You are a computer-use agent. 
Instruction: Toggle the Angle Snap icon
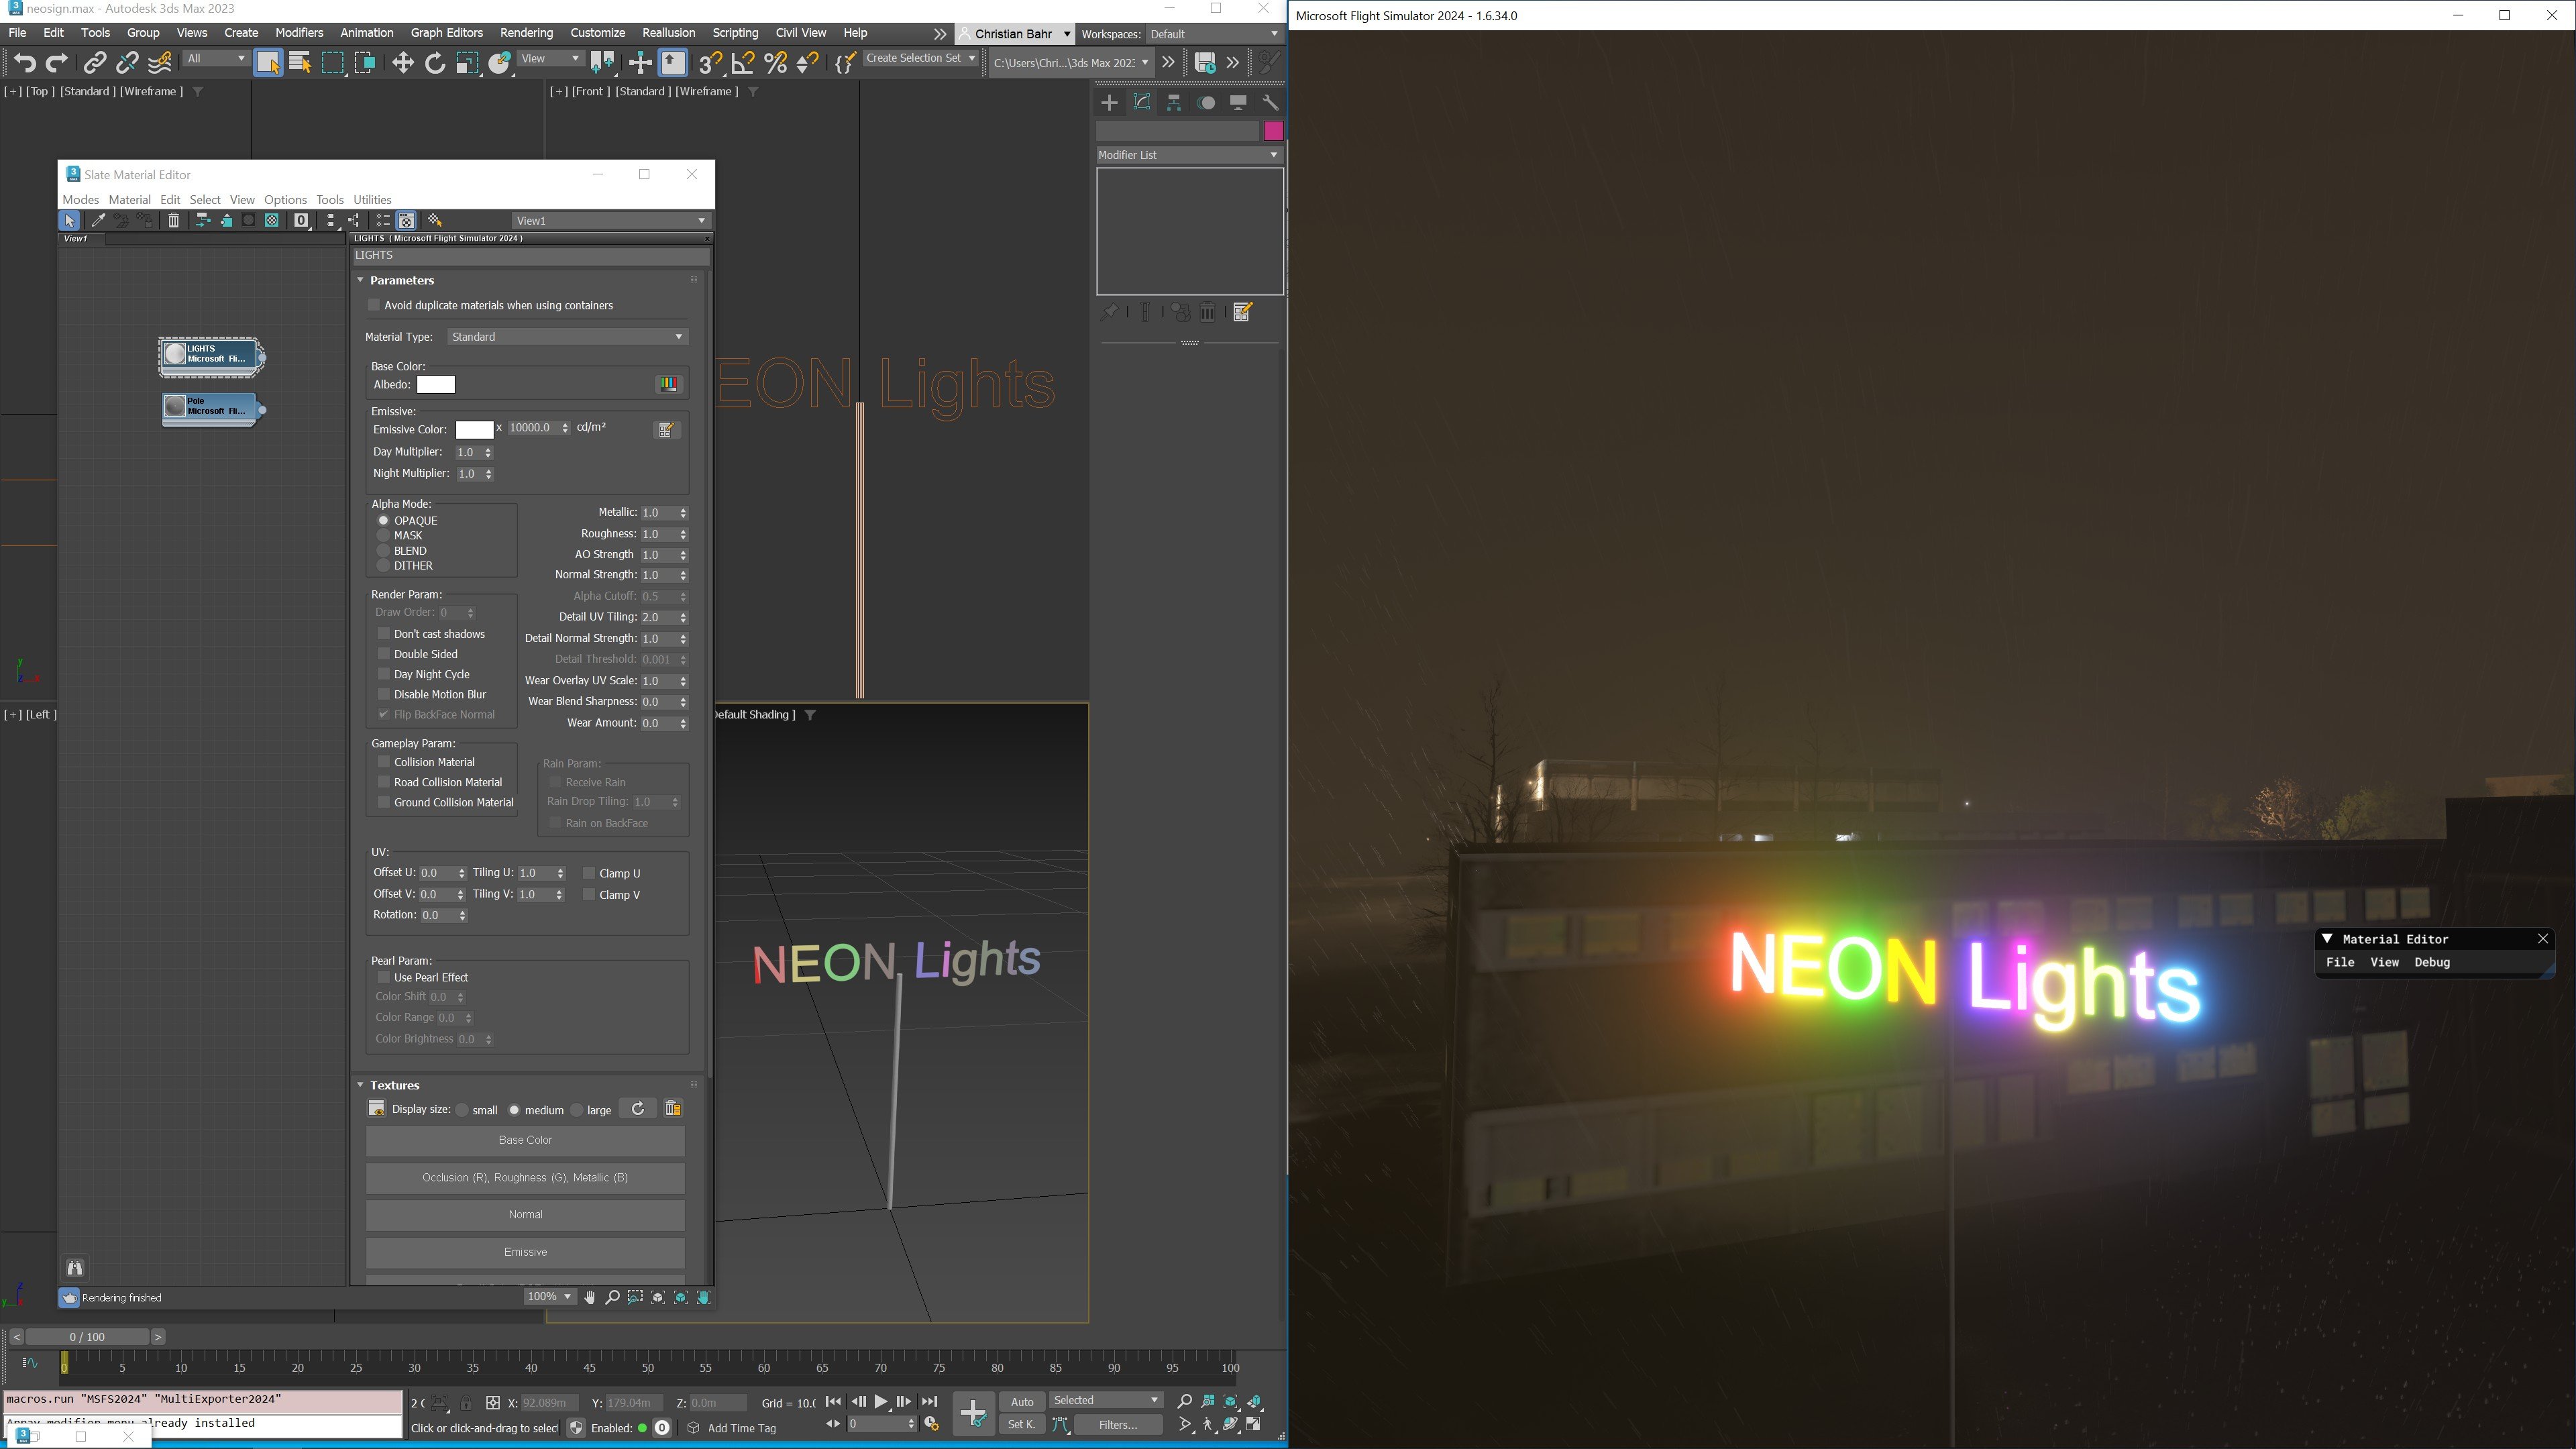pos(742,63)
